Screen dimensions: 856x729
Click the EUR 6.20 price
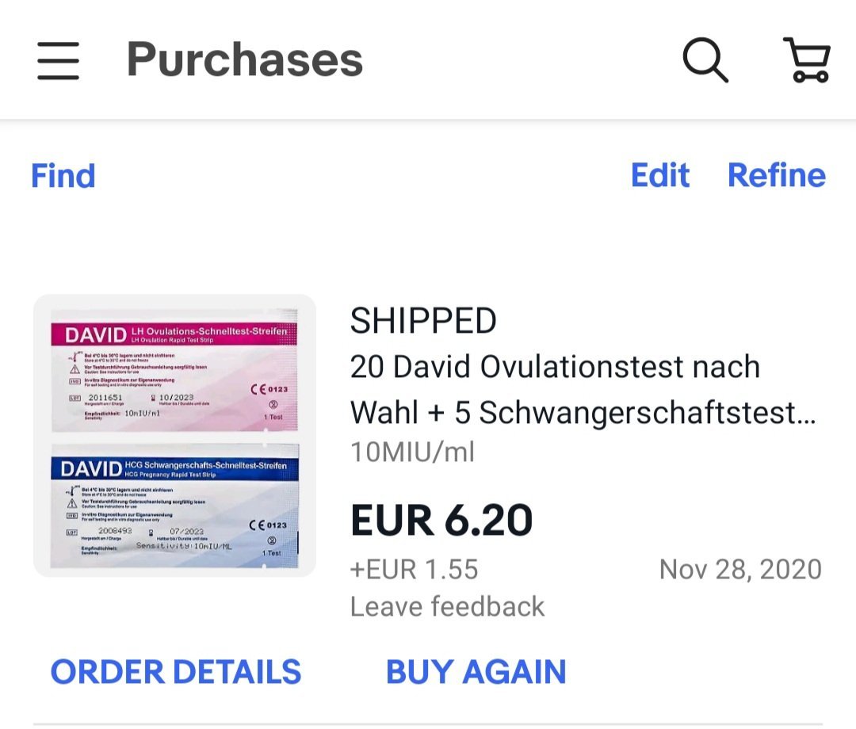tap(441, 521)
